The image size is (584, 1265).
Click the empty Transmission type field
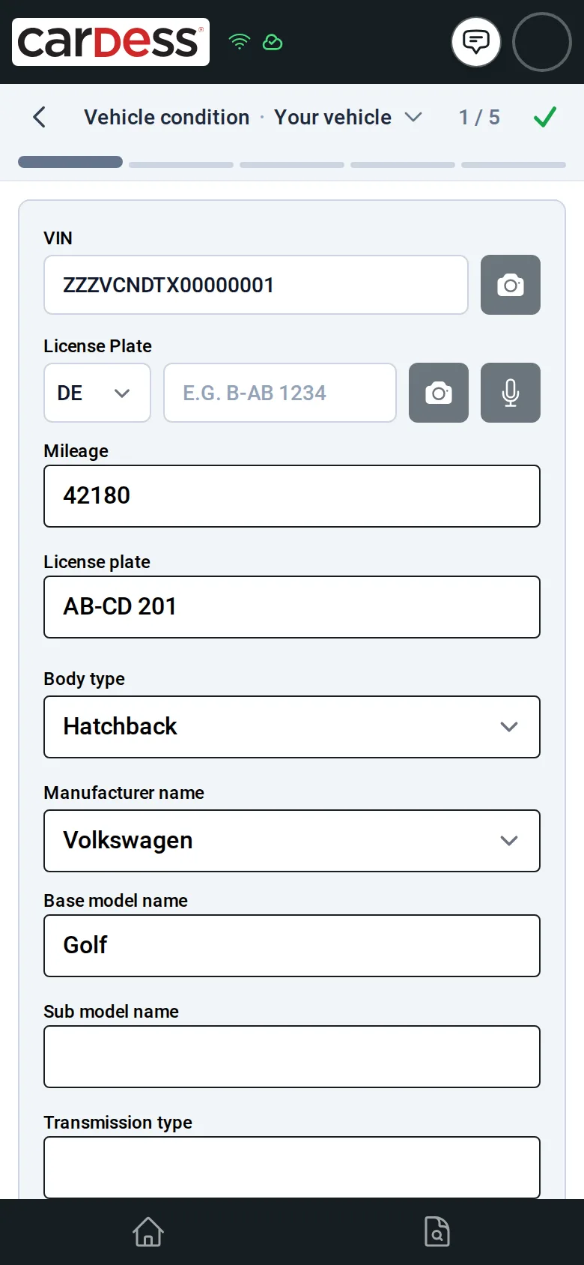292,1168
